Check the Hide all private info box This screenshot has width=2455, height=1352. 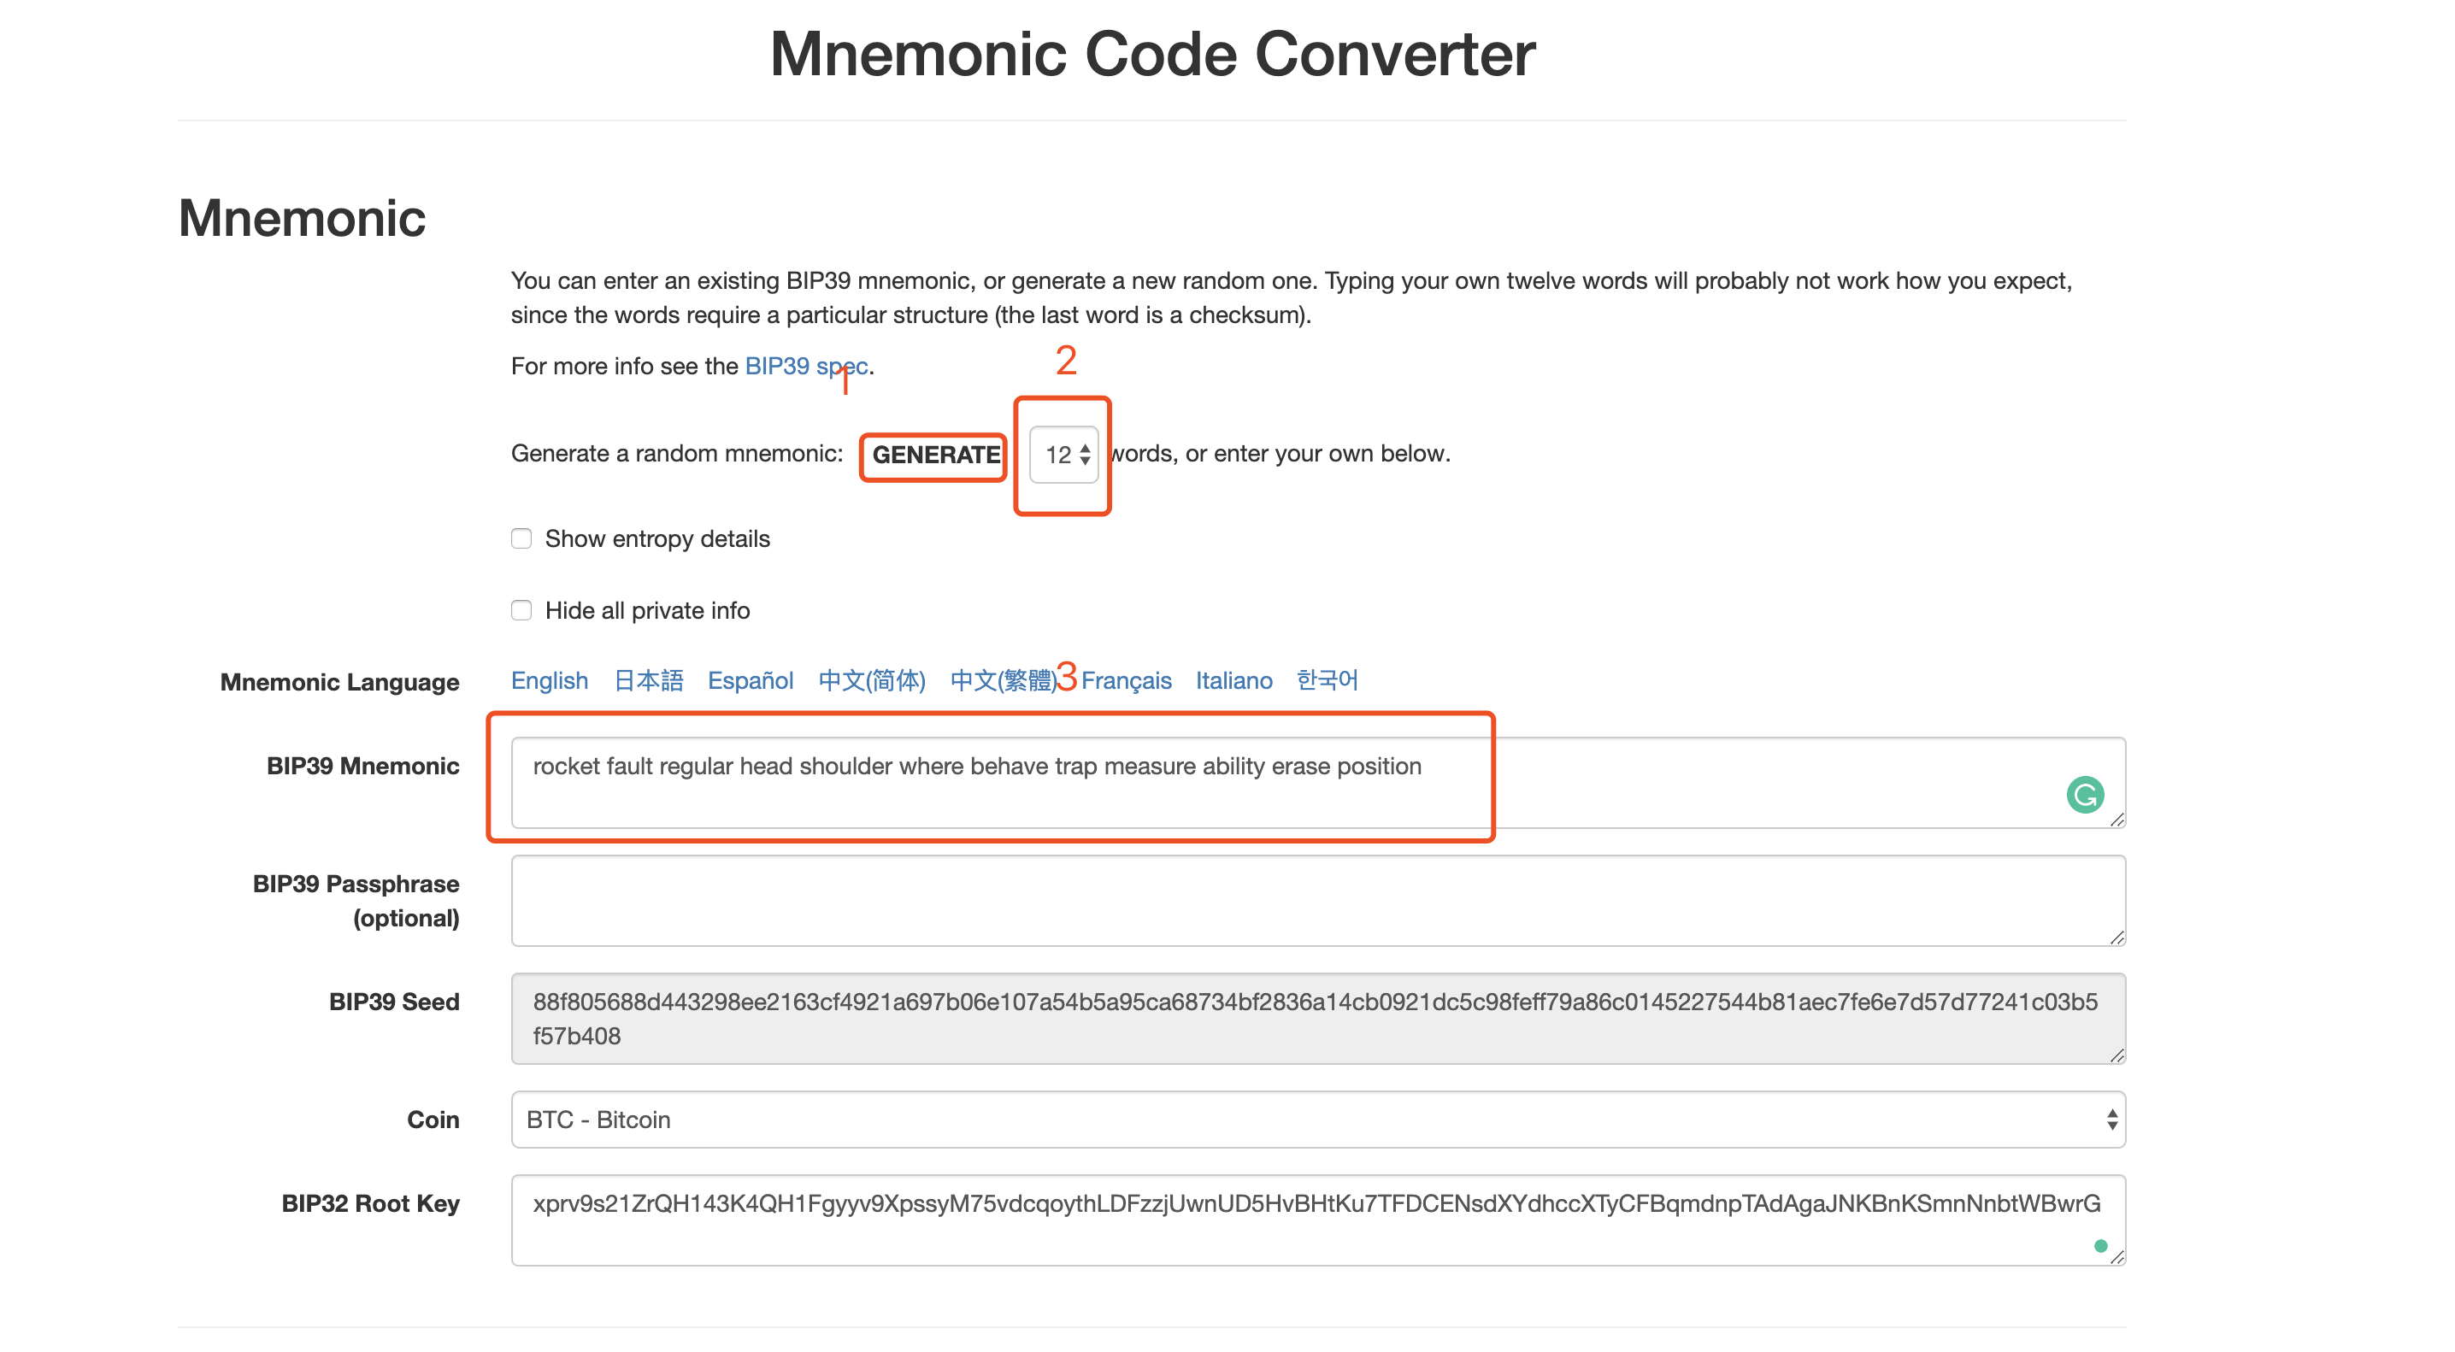pos(521,610)
